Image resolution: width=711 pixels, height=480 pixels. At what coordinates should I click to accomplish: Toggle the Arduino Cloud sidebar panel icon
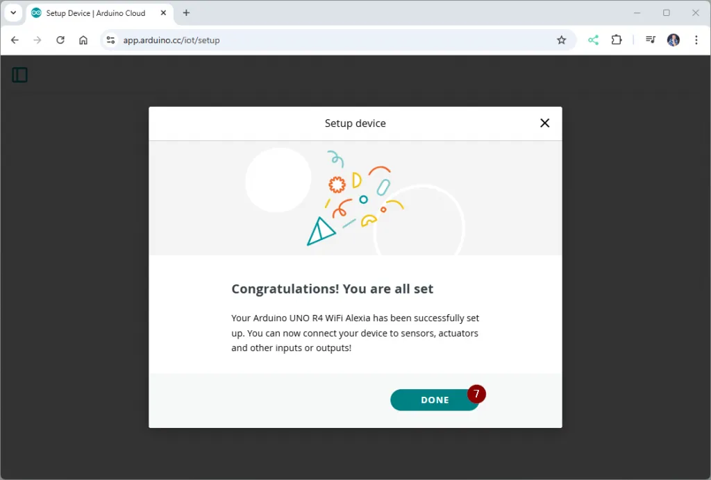20,75
